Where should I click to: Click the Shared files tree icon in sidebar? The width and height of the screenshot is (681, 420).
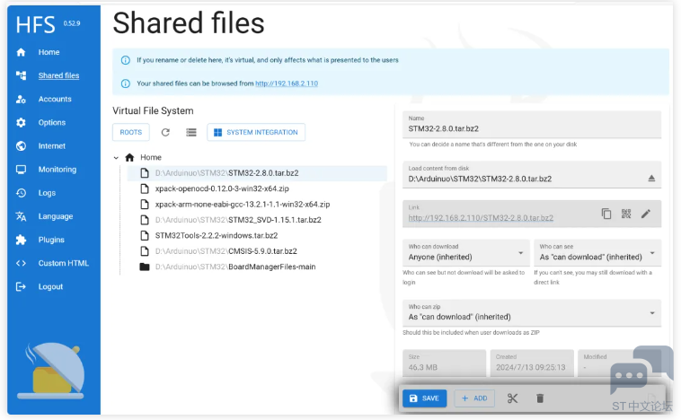pyautogui.click(x=21, y=75)
